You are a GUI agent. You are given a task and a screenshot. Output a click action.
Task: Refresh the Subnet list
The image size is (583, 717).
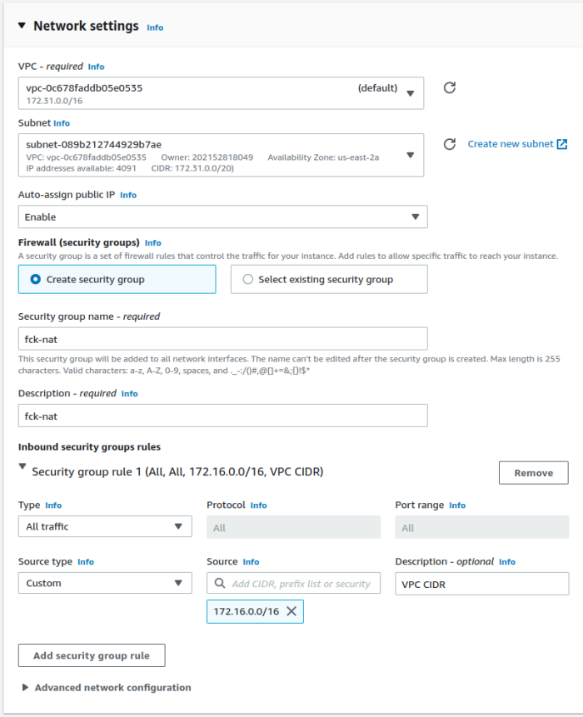pyautogui.click(x=449, y=144)
